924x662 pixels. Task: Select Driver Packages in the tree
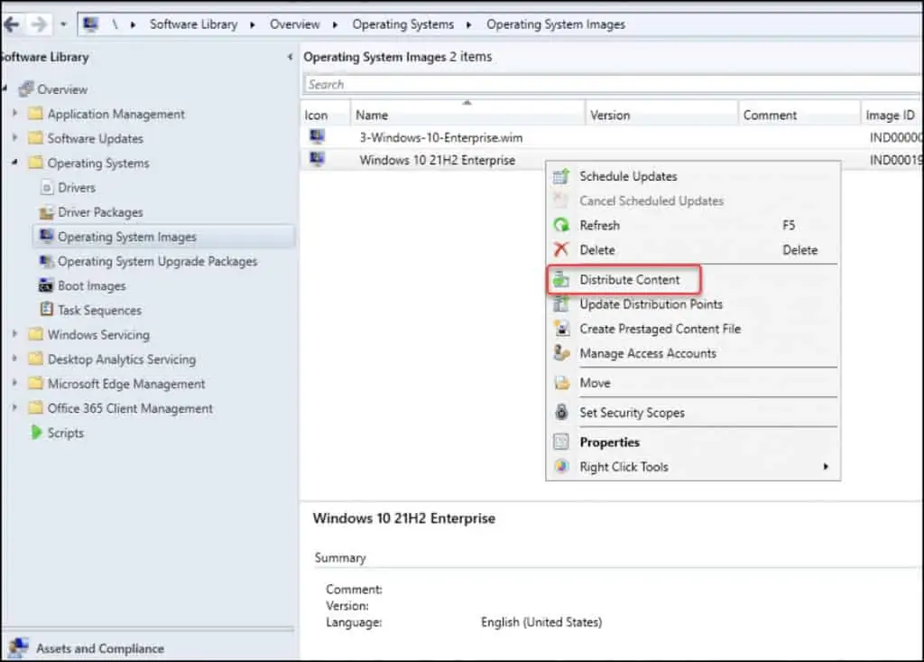point(100,212)
